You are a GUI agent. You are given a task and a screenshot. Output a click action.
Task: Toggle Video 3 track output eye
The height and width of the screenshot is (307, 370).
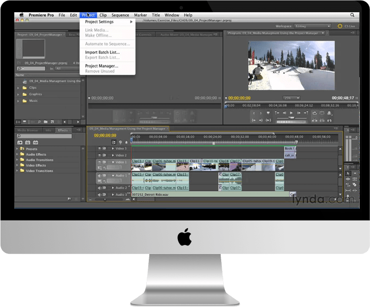tap(99, 149)
